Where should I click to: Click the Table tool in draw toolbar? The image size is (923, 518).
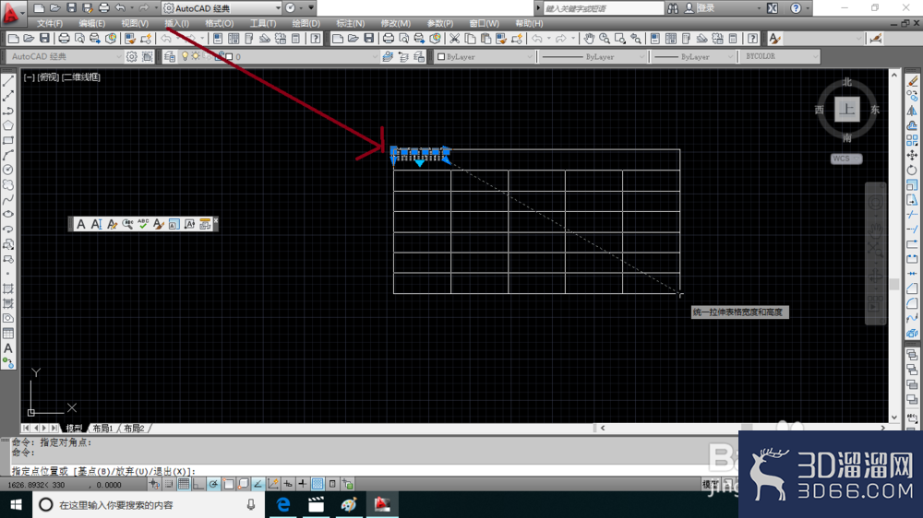tap(8, 334)
